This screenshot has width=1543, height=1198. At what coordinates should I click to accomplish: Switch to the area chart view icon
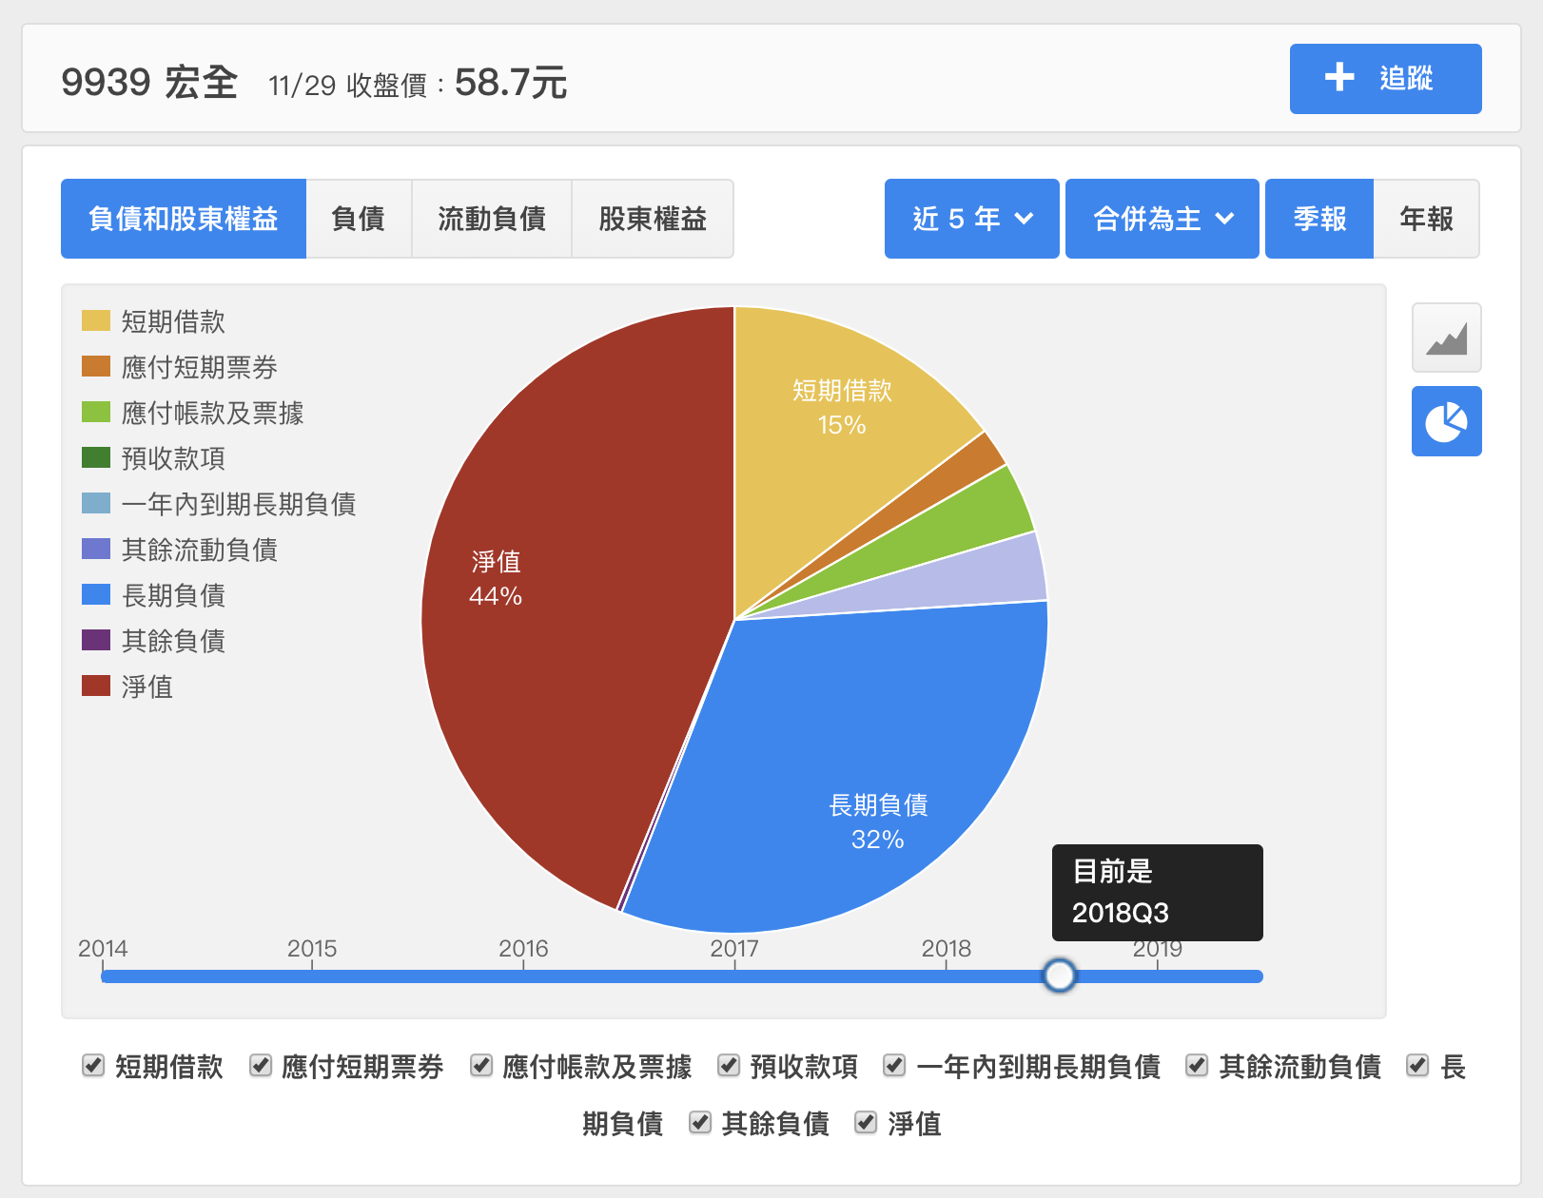pos(1446,338)
